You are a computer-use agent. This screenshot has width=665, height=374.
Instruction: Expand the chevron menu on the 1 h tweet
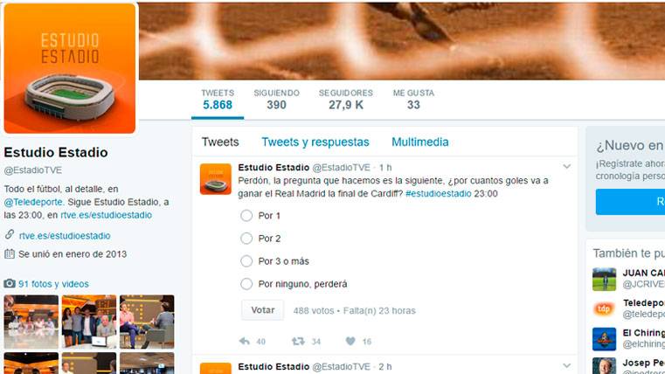pos(567,167)
